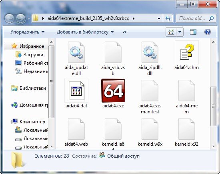The width and height of the screenshot is (220, 174).
Task: Select the aida_zipdll.dll file icon
Action: point(150,52)
